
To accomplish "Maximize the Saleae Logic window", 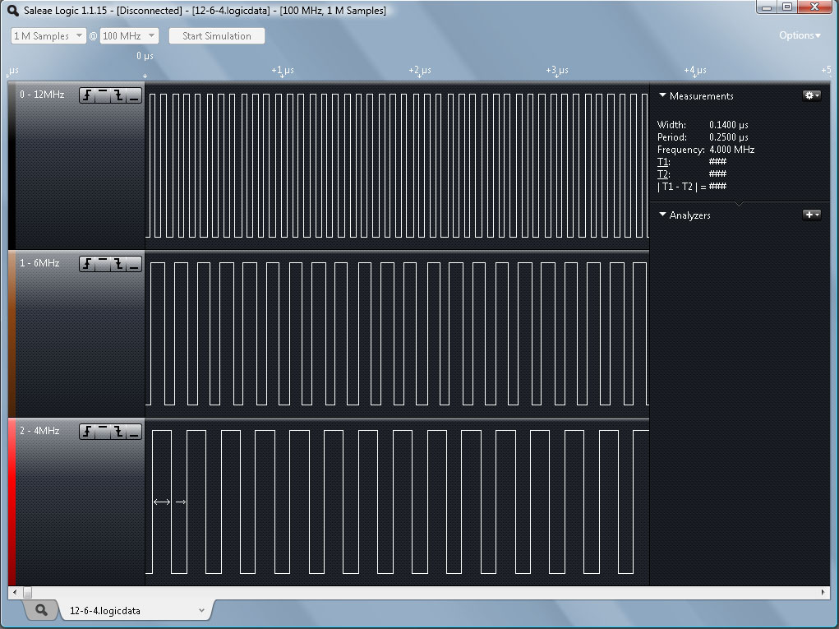I will [786, 7].
